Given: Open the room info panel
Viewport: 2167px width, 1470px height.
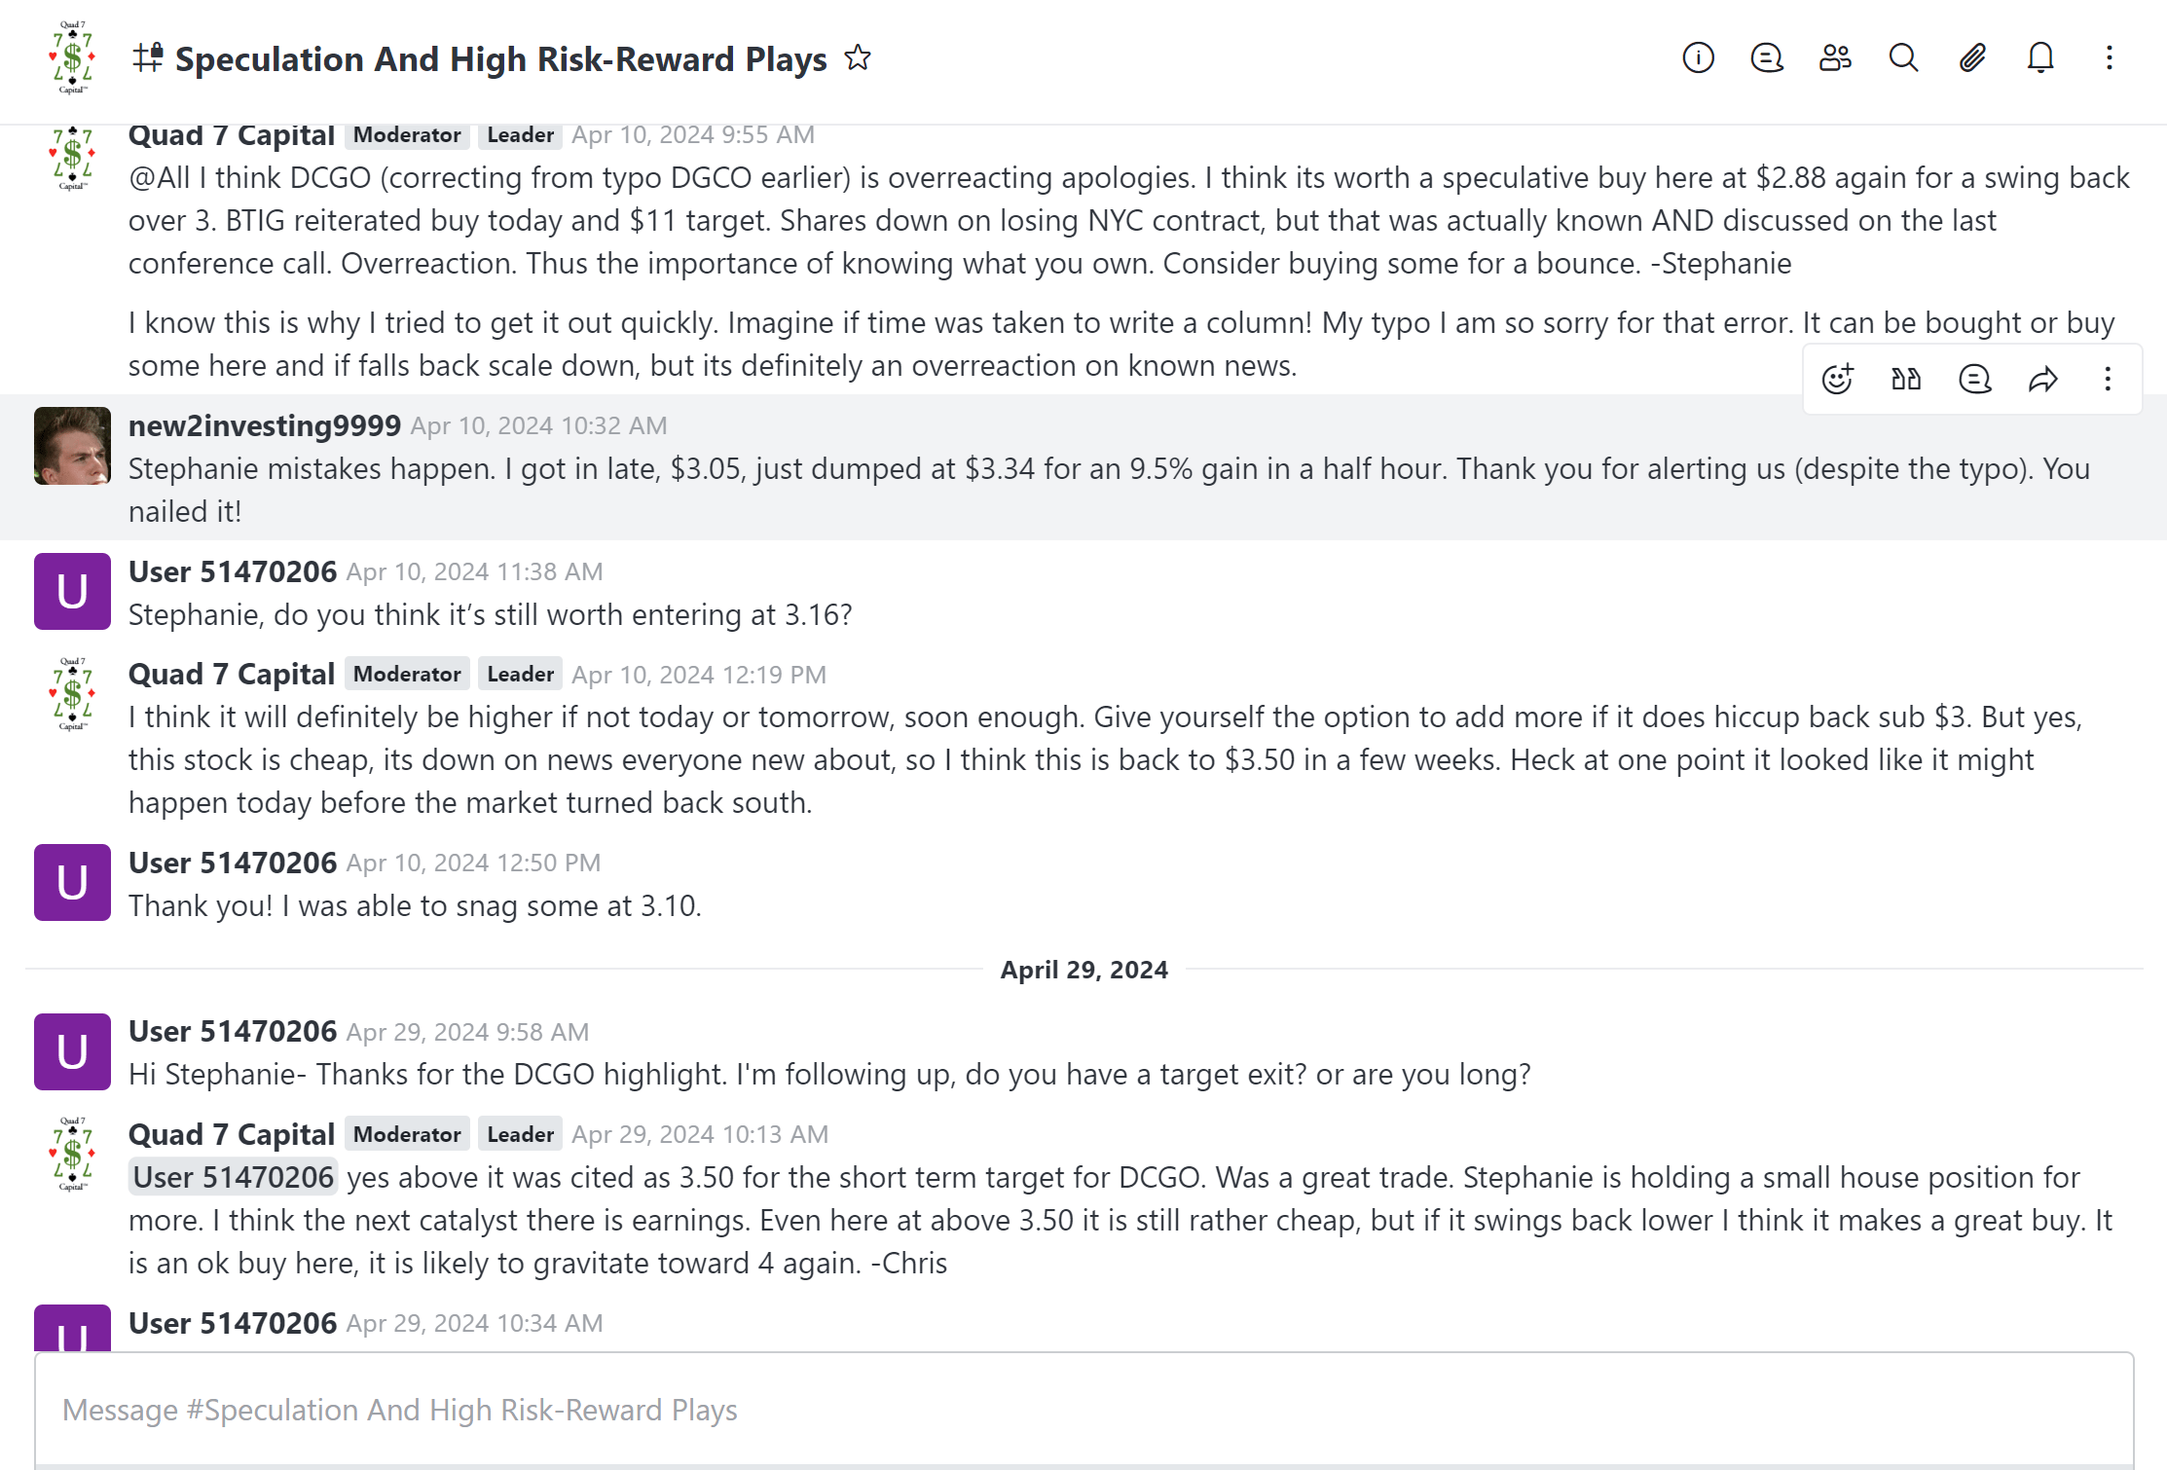Looking at the screenshot, I should pos(1698,58).
